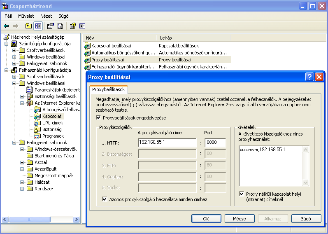
Task: Collapse Számítógép konfigurációja tree node
Action: (x=7, y=44)
